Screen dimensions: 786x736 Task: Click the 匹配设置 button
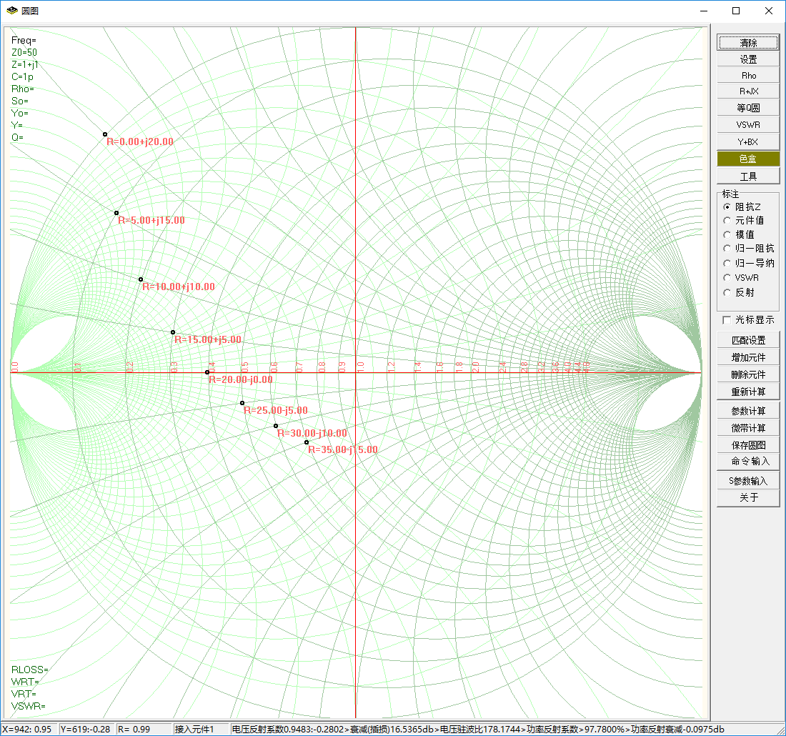pyautogui.click(x=748, y=340)
